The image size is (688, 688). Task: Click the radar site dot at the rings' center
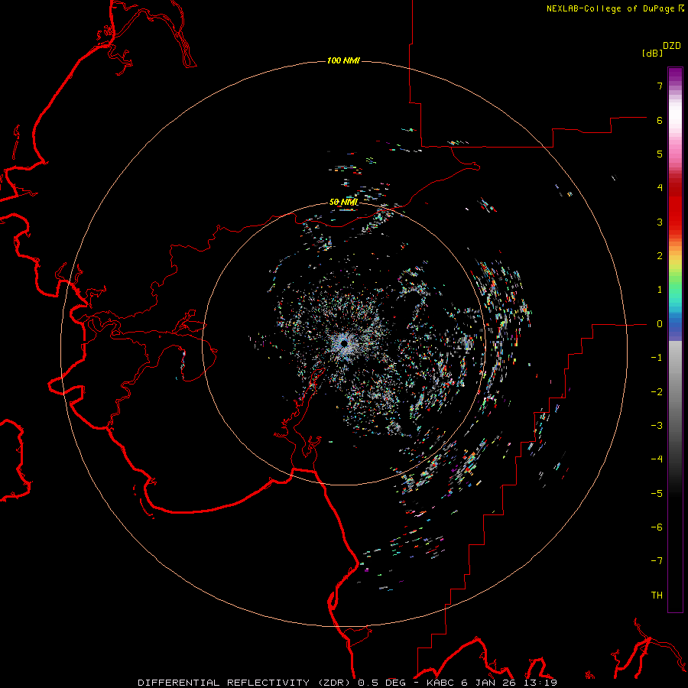click(x=344, y=343)
